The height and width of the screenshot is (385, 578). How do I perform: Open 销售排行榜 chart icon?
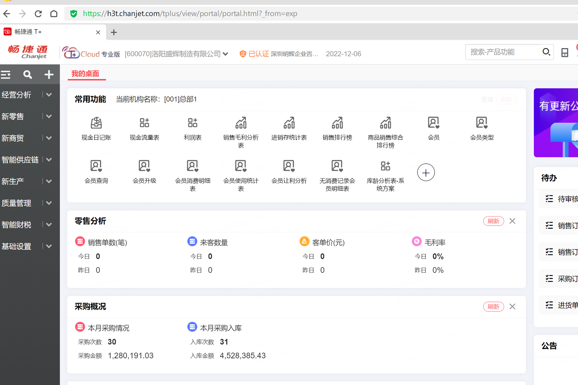tap(337, 123)
